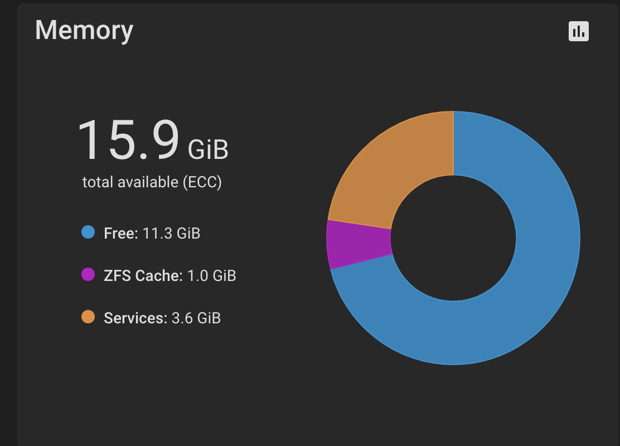The image size is (620, 446).
Task: Select the purple ZFS Cache donut segment
Action: click(x=358, y=244)
